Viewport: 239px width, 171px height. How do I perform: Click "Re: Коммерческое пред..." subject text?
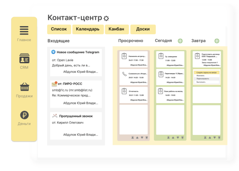coord(71,96)
